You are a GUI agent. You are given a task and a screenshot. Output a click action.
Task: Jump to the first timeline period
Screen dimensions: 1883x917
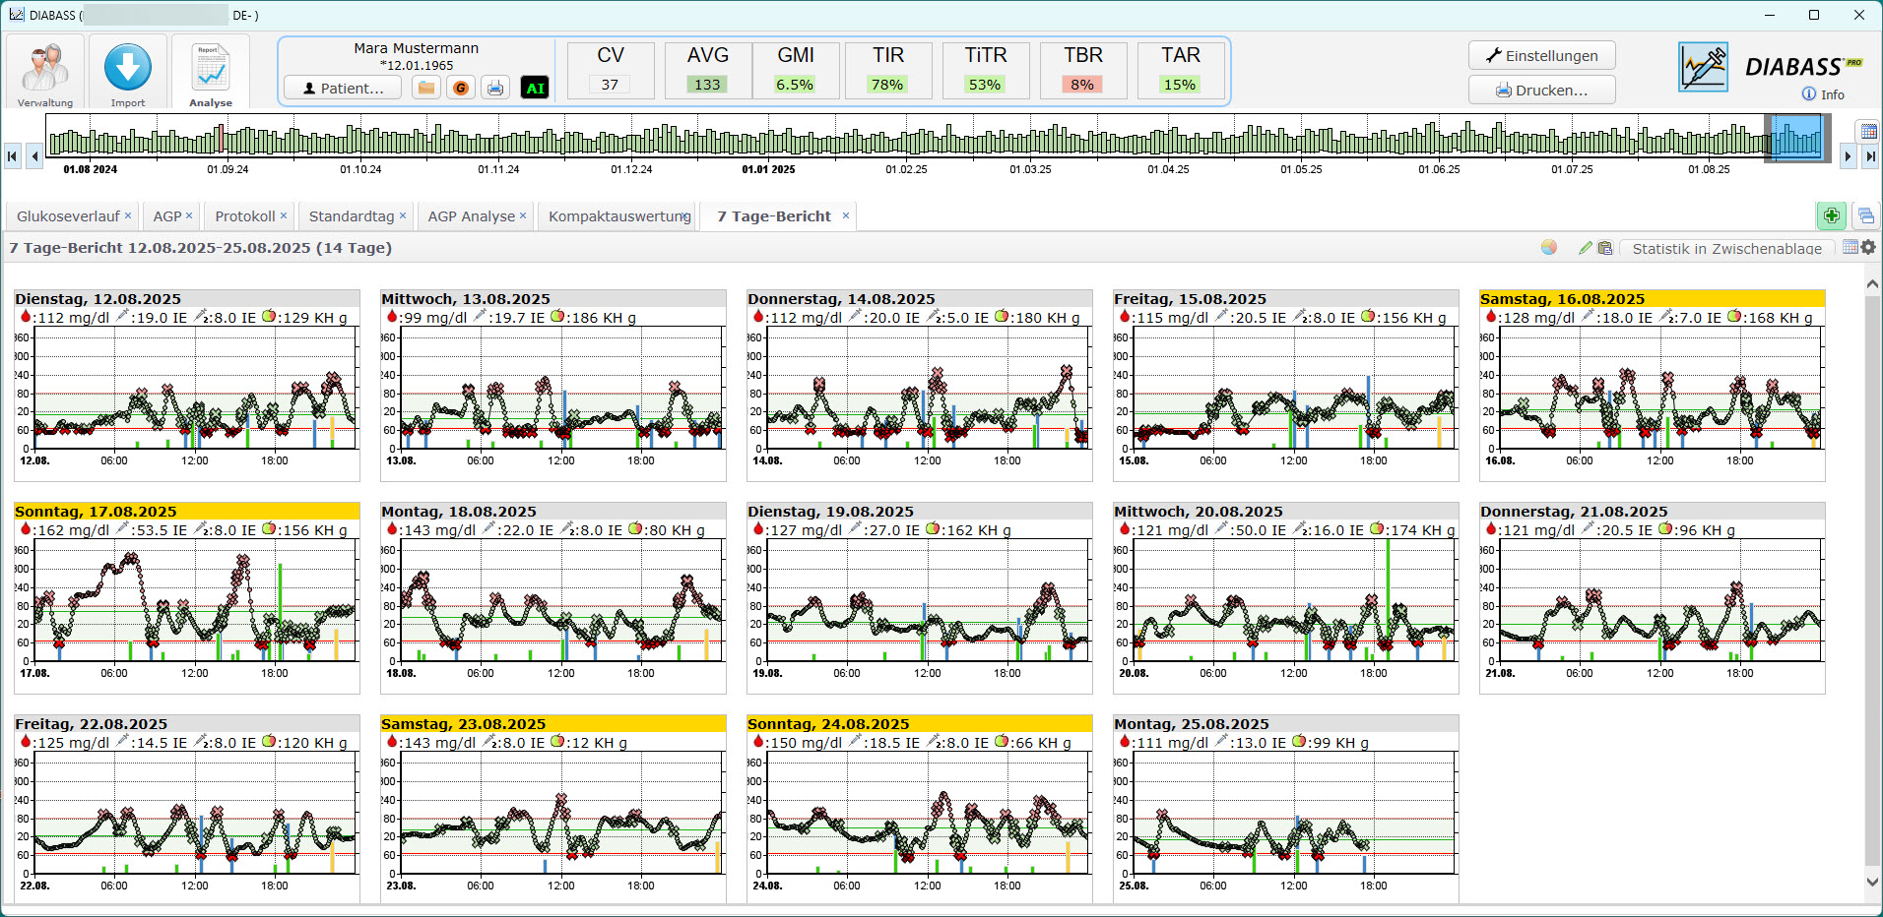coord(13,155)
